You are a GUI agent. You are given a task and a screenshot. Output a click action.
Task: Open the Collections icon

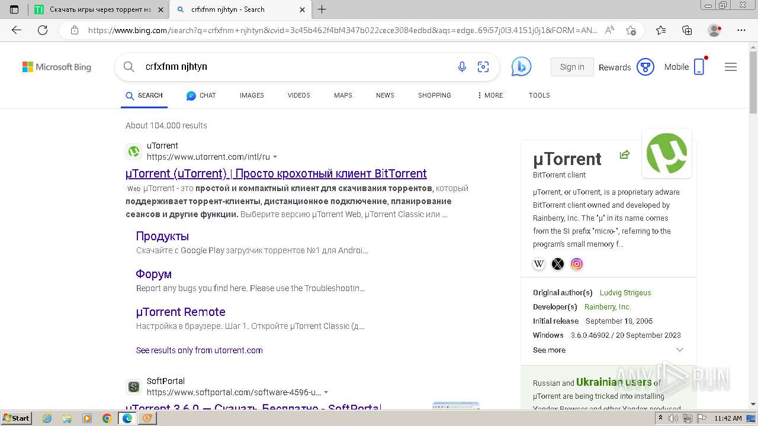(x=687, y=30)
